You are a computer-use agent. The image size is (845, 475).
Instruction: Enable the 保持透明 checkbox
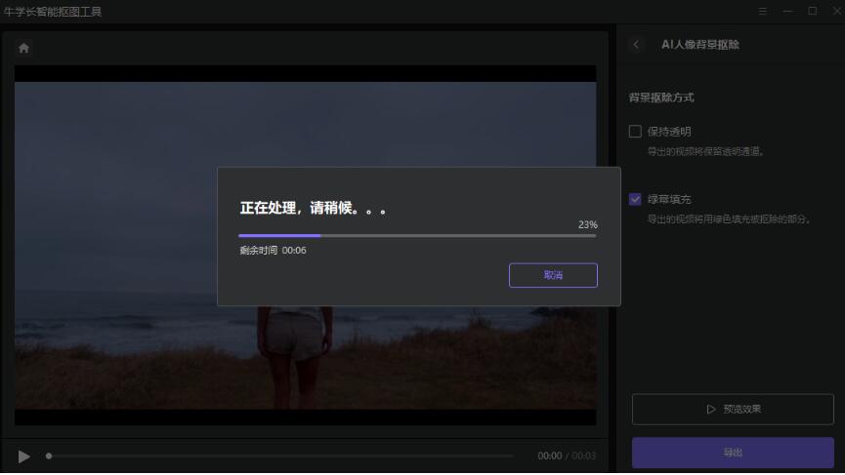[636, 132]
